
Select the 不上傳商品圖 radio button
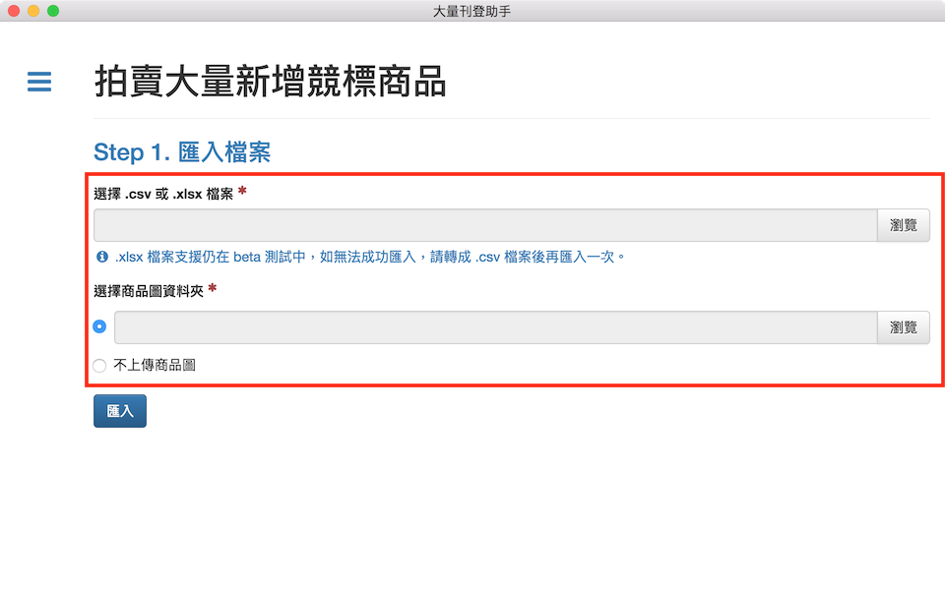point(99,366)
